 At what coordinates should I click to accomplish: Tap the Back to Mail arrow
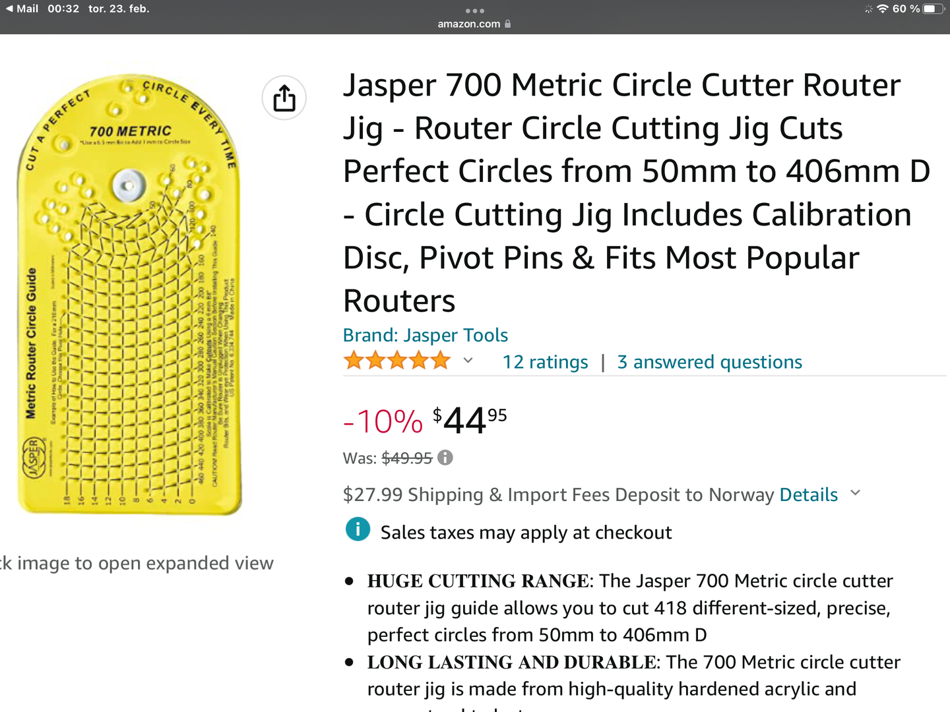(x=9, y=9)
